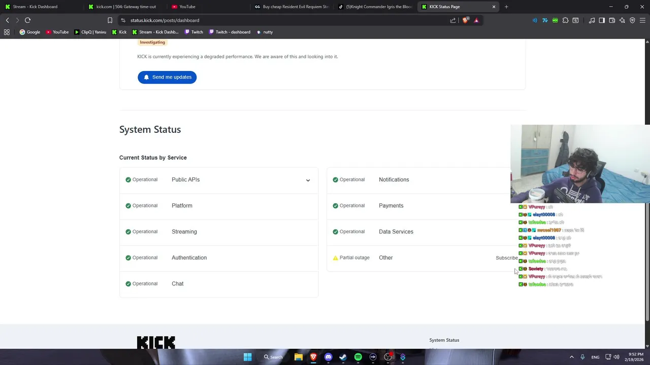Screen dimensions: 650x365
Task: Expand the Public APIs service chevron
Action: 308,180
